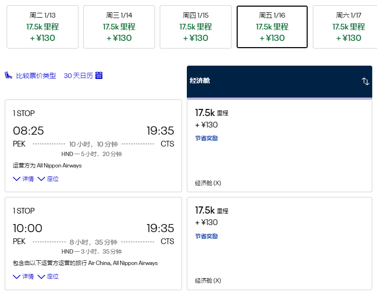377x294 pixels.
Task: Expand 详情 for the 08:25 flight
Action: coord(23,179)
